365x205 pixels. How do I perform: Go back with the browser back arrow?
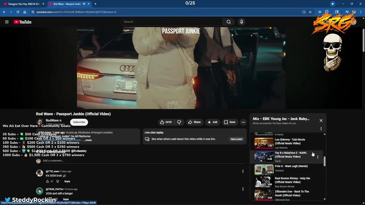pos(4,12)
